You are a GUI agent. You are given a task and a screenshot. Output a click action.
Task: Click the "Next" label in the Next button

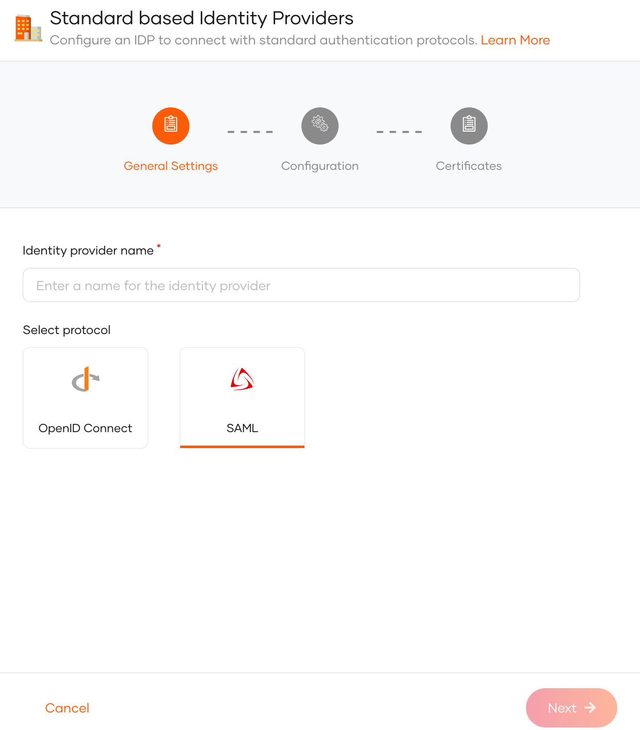(x=562, y=708)
